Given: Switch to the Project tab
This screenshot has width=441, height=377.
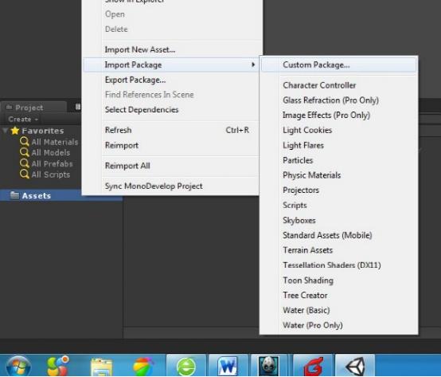Looking at the screenshot, I should coord(33,108).
